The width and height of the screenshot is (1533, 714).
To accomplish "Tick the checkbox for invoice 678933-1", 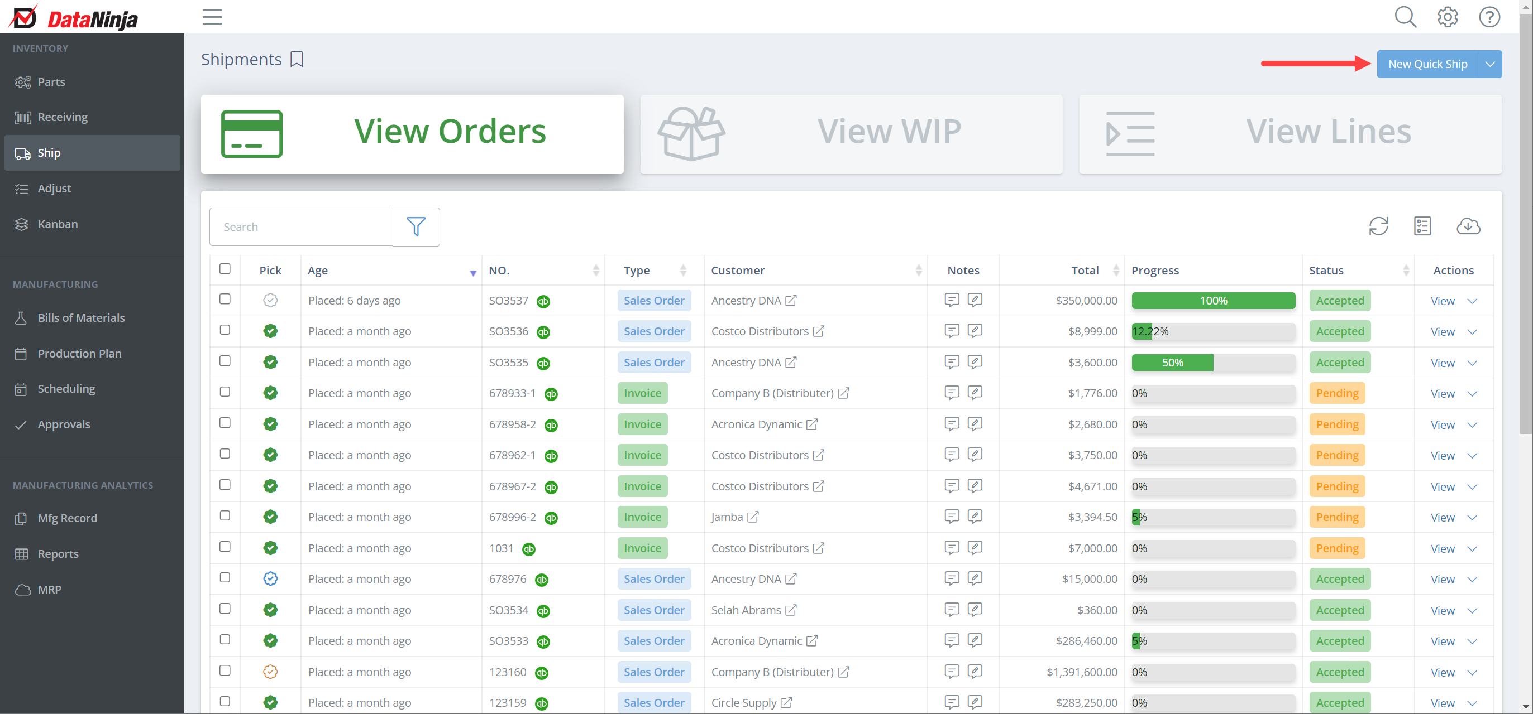I will click(225, 392).
